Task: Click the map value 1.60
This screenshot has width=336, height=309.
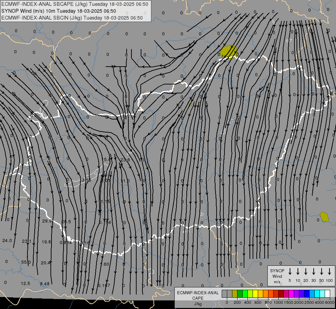Action: click(105, 264)
